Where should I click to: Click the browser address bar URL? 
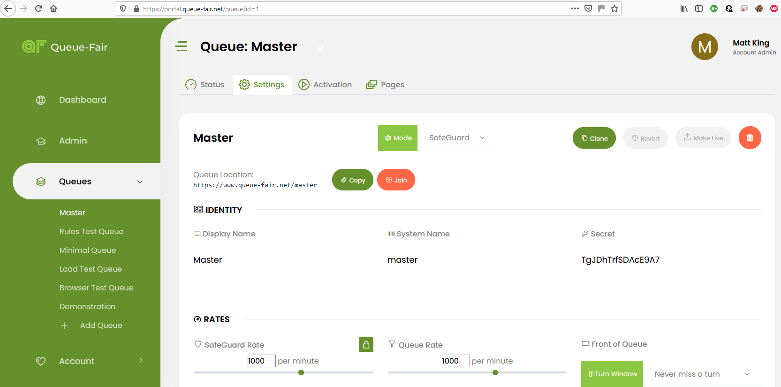[x=201, y=9]
